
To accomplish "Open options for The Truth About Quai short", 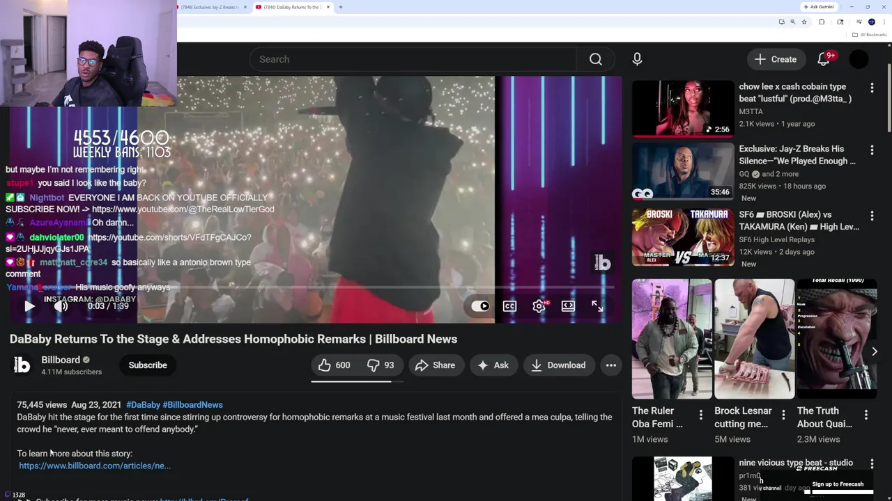I will pos(866,415).
